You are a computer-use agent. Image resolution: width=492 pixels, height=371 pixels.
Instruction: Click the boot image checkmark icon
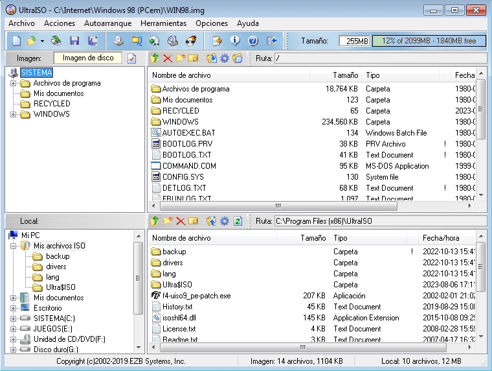pos(132,58)
